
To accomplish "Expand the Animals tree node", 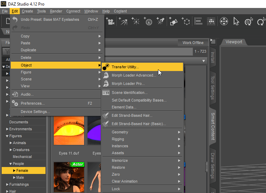I will tap(11, 143).
